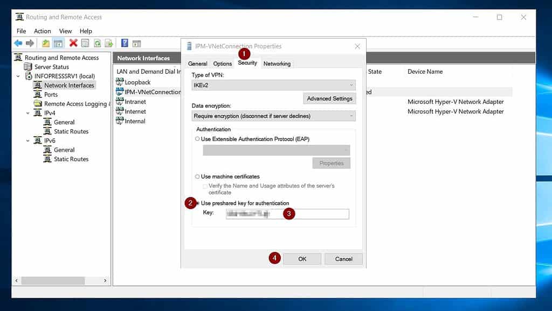Click the Internal interface icon
The image size is (552, 311).
(120, 121)
